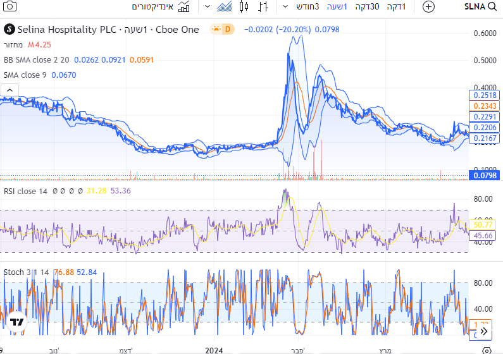The height and width of the screenshot is (354, 503).
Task: Click the market status sun icon
Action: (x=216, y=29)
